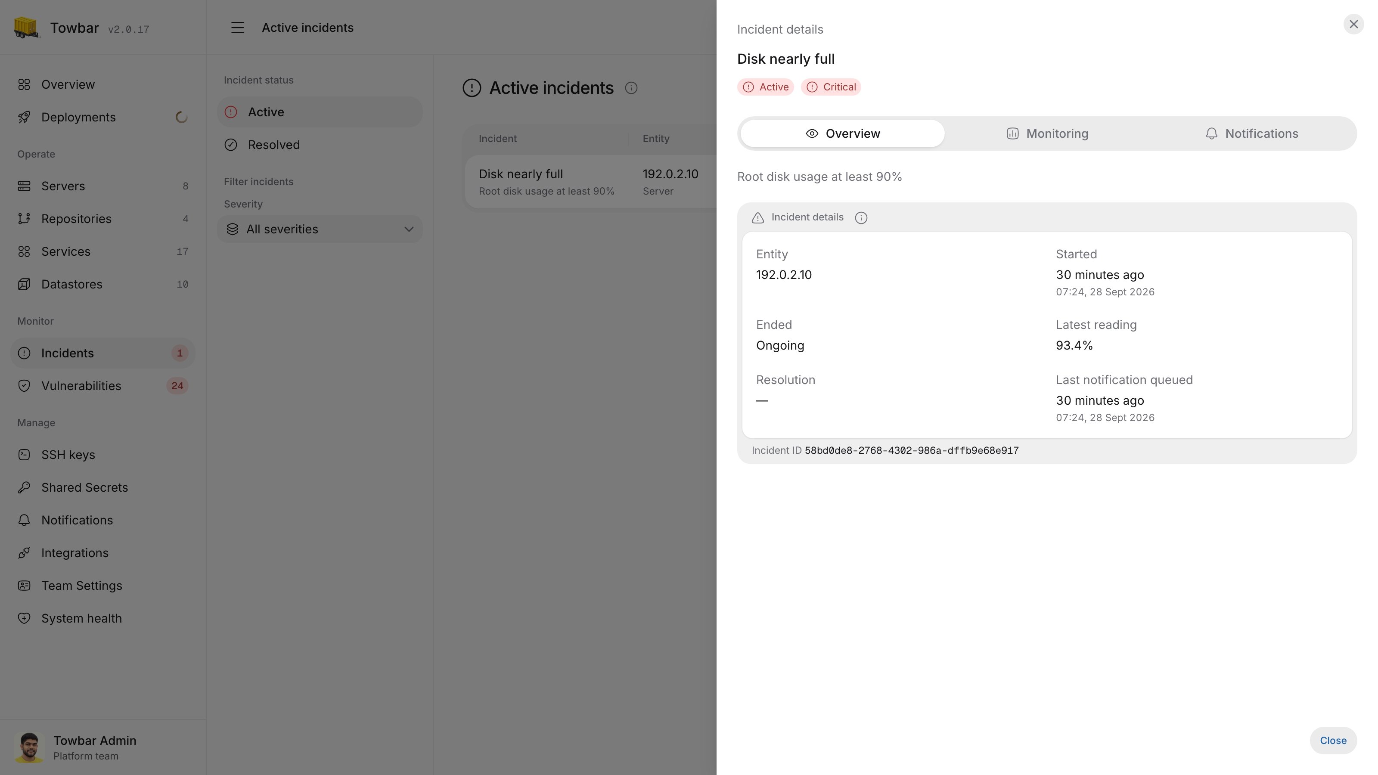The width and height of the screenshot is (1378, 775).
Task: Click the Repositories branch icon
Action: (24, 219)
